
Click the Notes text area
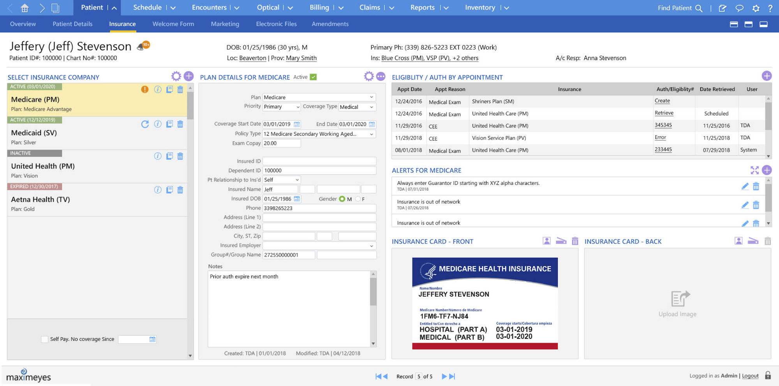289,309
